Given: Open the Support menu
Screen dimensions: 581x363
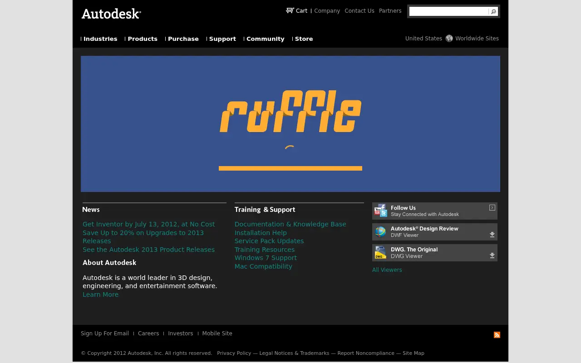Looking at the screenshot, I should coord(222,39).
